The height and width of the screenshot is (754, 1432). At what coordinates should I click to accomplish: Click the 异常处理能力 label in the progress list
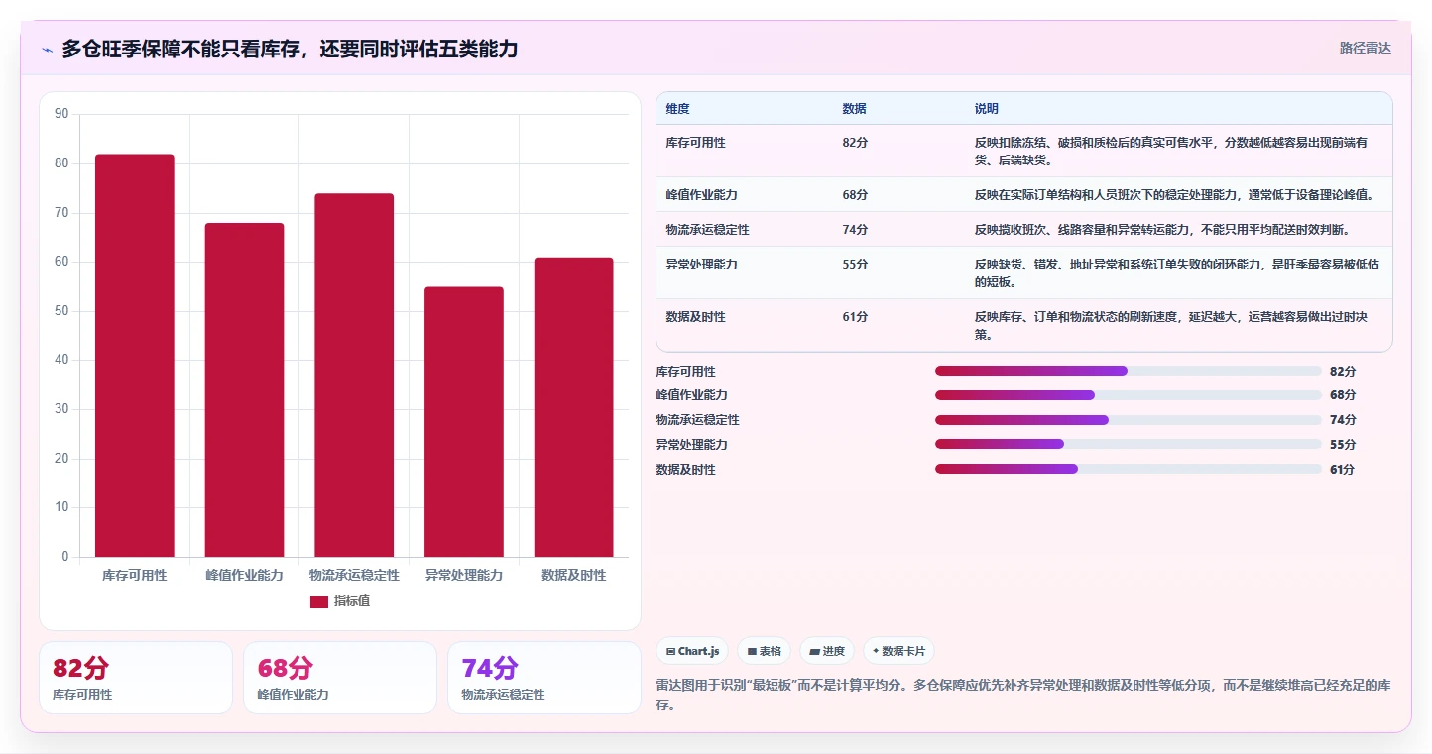click(x=692, y=445)
